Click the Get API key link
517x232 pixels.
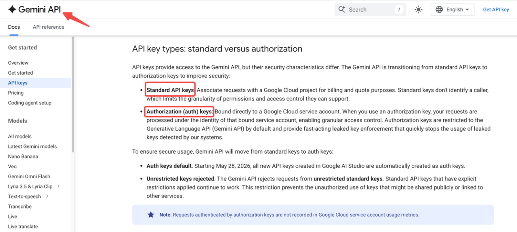[x=496, y=10]
